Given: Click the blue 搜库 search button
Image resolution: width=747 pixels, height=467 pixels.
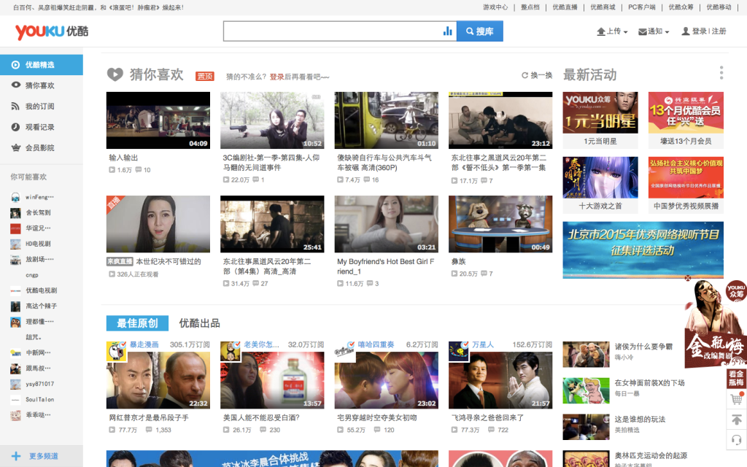Looking at the screenshot, I should [x=480, y=31].
